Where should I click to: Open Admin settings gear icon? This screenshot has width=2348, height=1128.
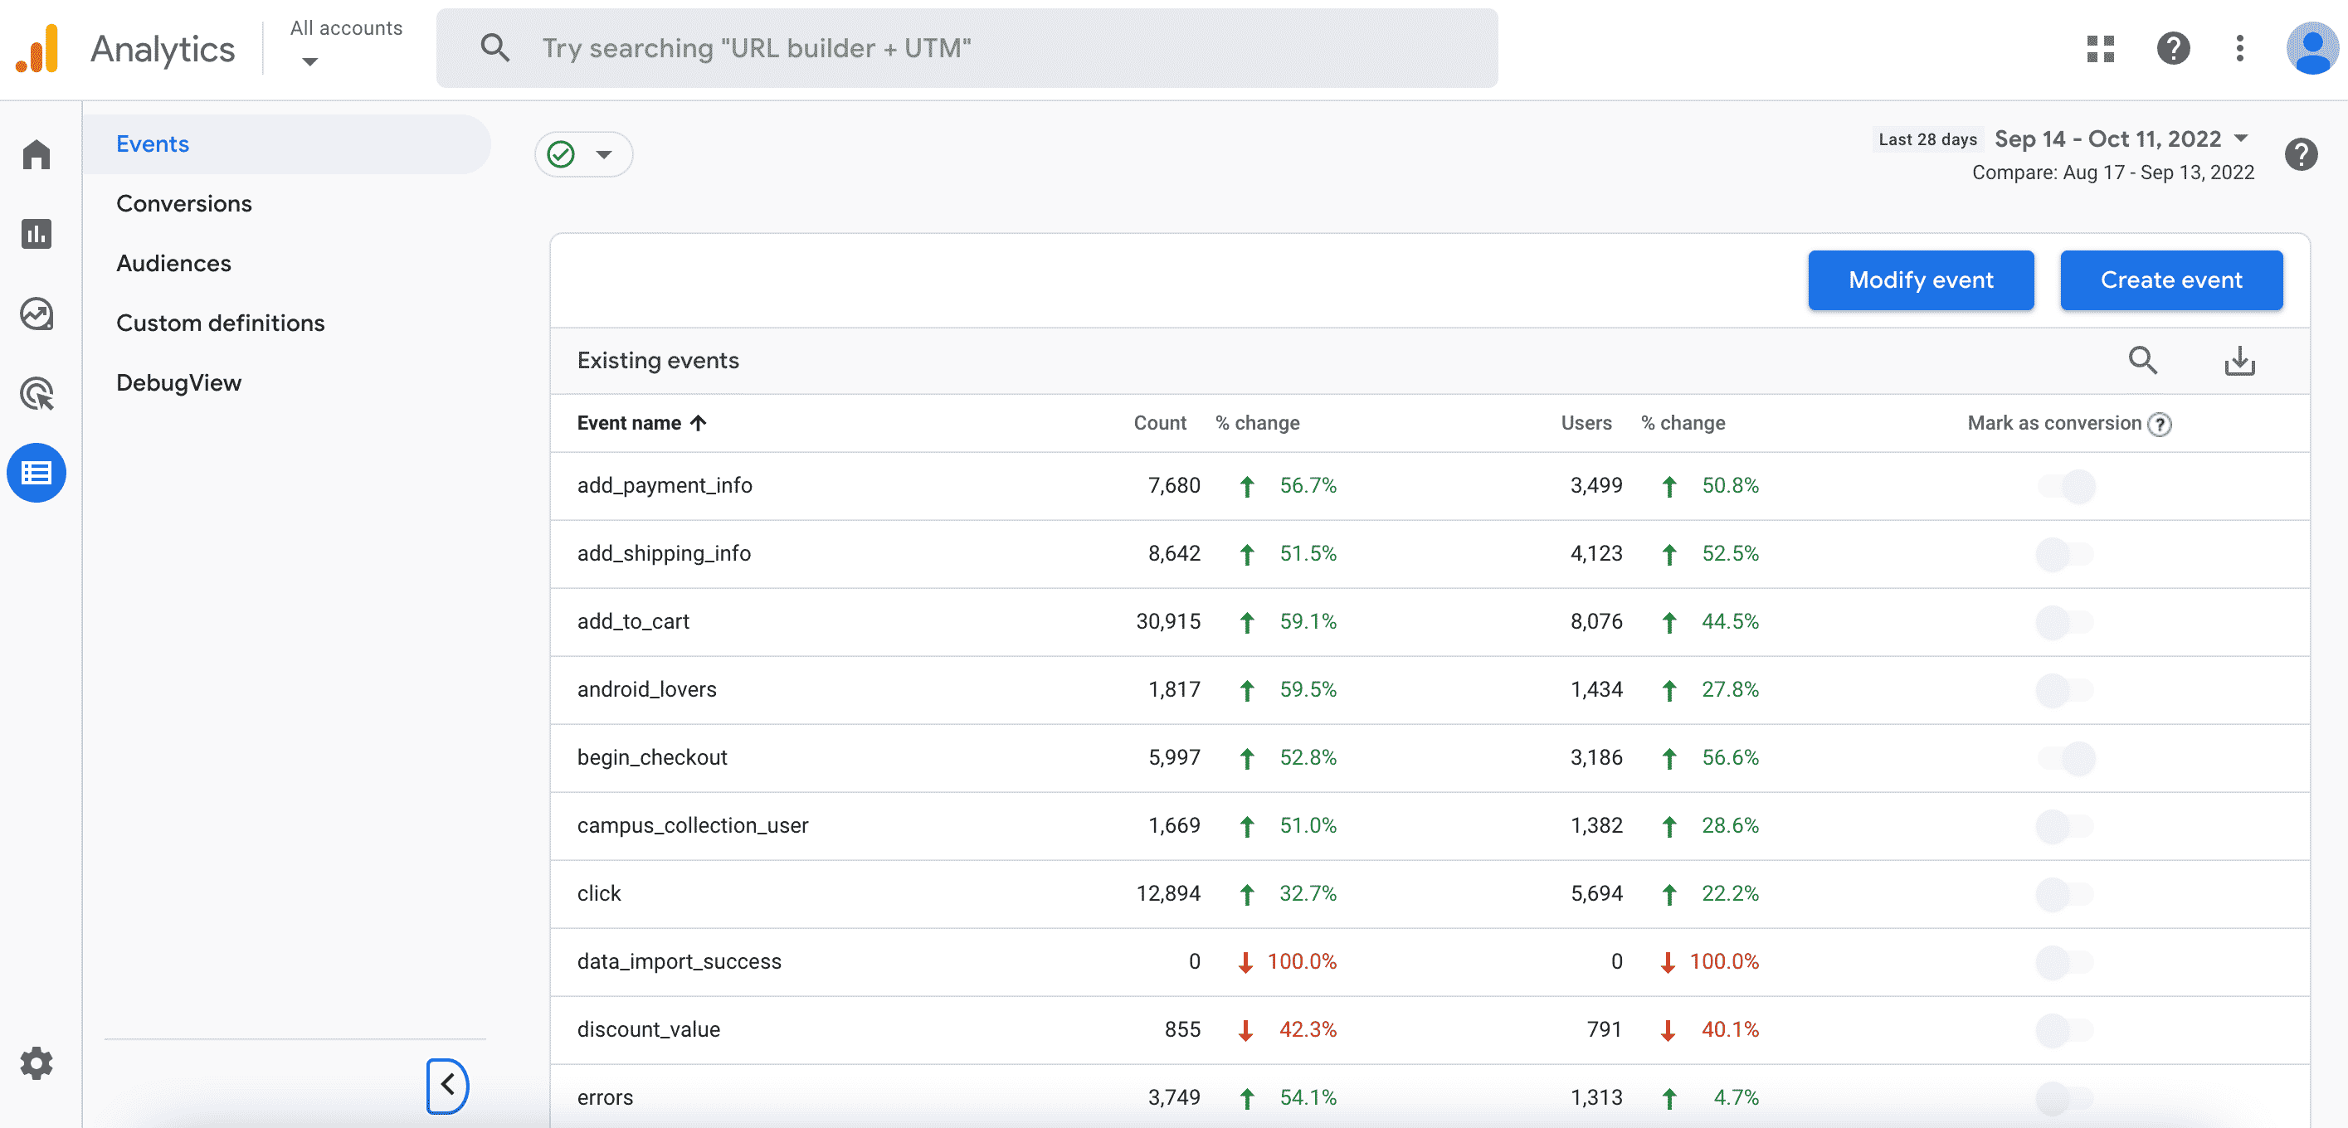pos(37,1062)
